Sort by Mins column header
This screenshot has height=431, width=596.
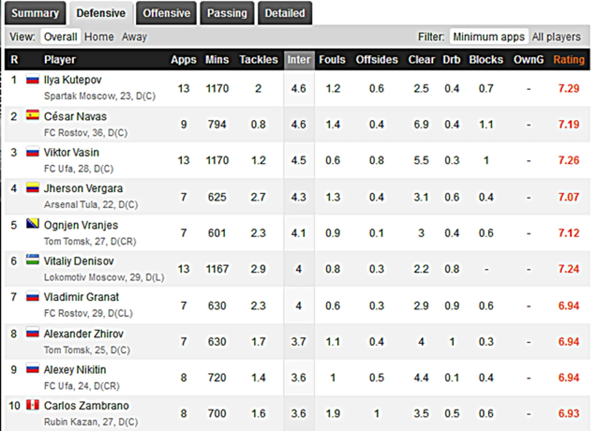click(x=217, y=60)
